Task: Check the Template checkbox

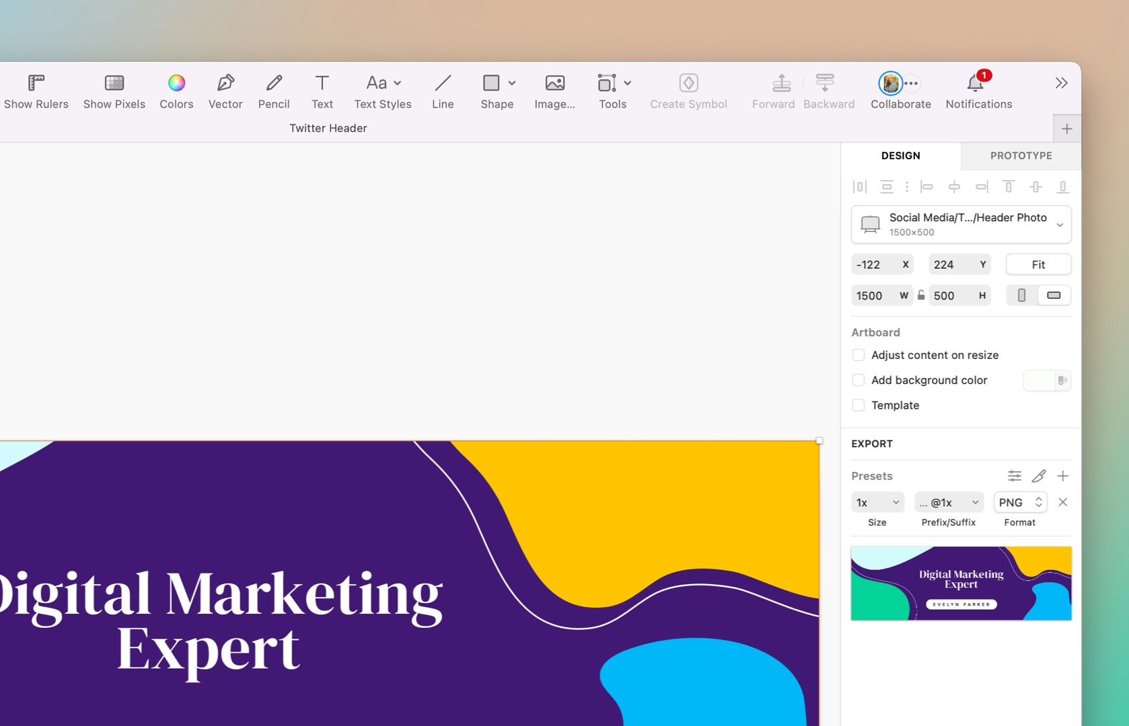Action: [859, 405]
